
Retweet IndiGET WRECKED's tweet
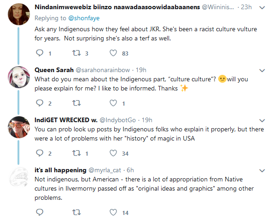(x=76, y=153)
